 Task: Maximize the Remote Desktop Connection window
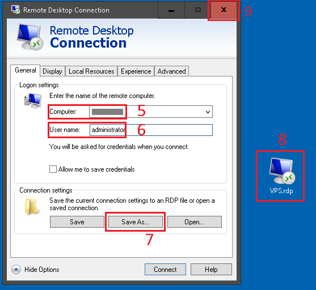198,10
